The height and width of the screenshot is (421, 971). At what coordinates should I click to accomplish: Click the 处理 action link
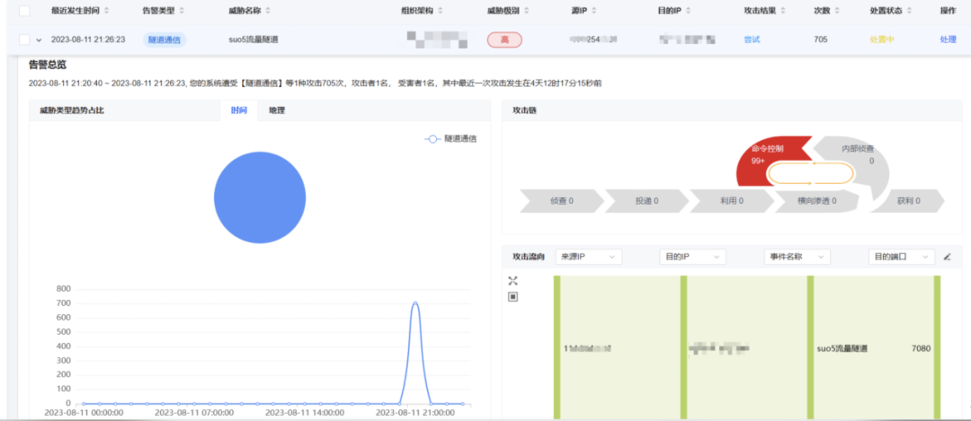pyautogui.click(x=948, y=39)
